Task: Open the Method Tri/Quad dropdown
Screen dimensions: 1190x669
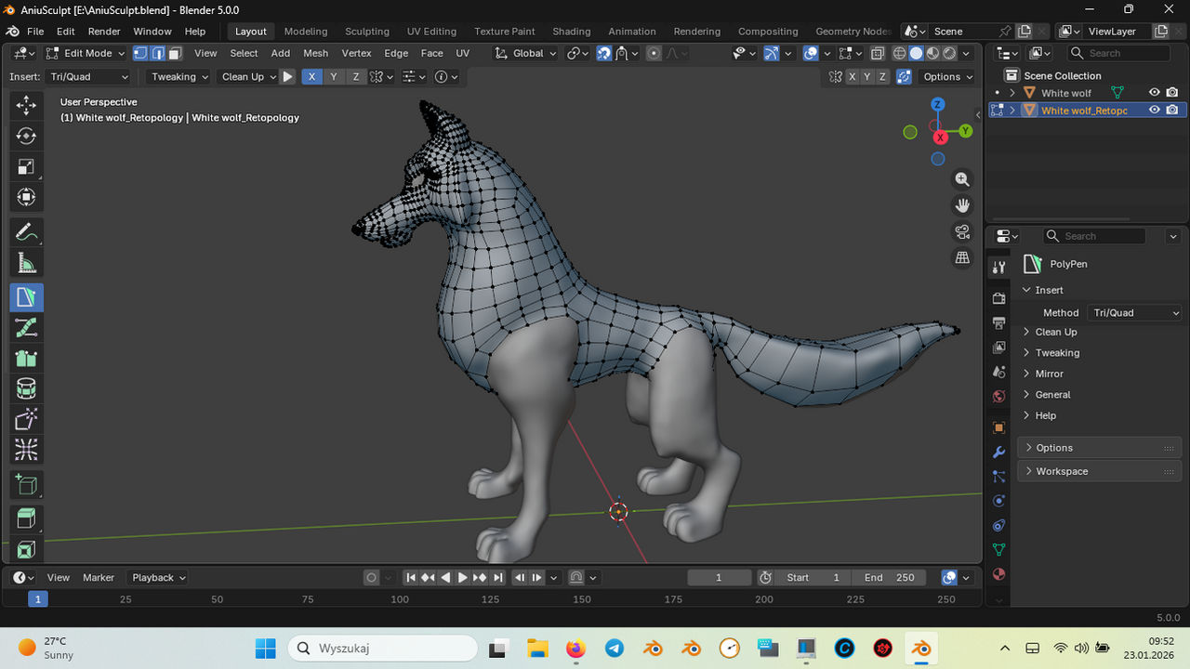Action: (1136, 313)
